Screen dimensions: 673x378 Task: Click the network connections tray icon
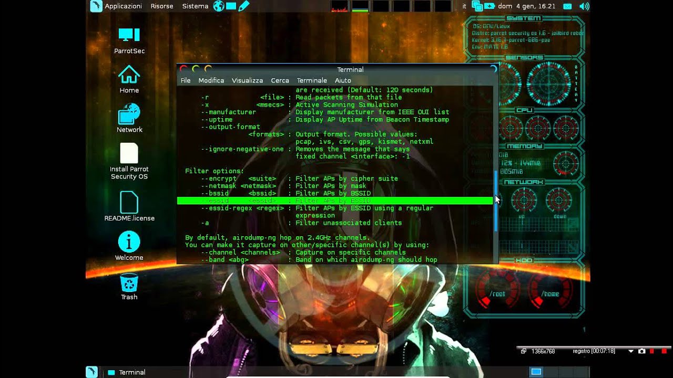point(477,6)
